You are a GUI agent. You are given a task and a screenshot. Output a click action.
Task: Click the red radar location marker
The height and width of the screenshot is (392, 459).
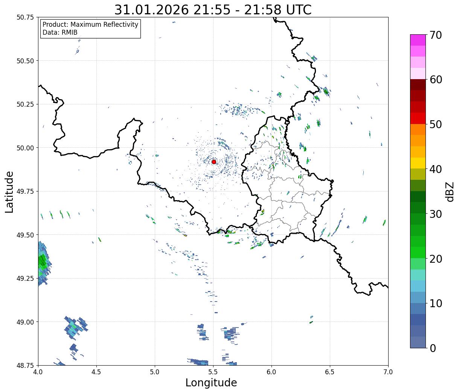[x=214, y=162]
